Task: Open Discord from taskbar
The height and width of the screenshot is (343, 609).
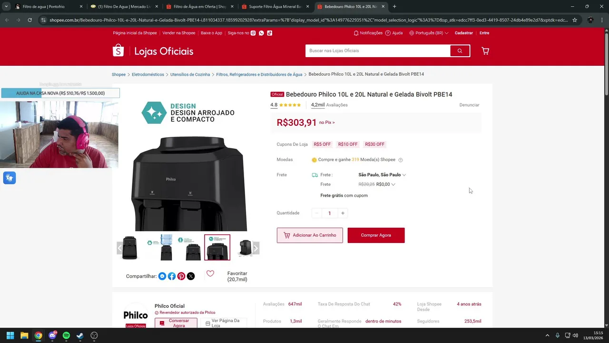Action: click(x=52, y=335)
